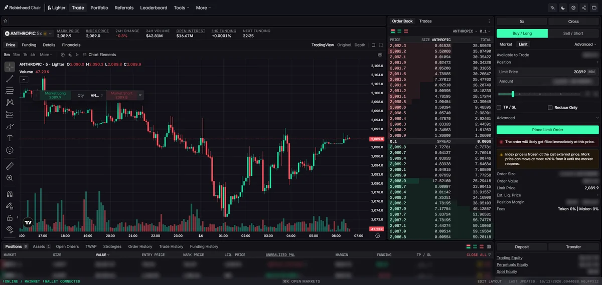Adjust the order amount slider handle
Viewport: 602px width, 285px height.
pos(513,94)
